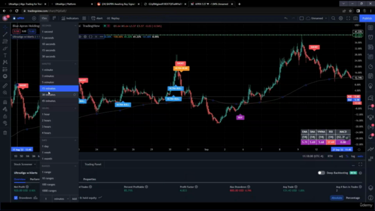Viewport: 375px width, 211px height.
Task: Select the Text annotation tool
Action: point(5,56)
